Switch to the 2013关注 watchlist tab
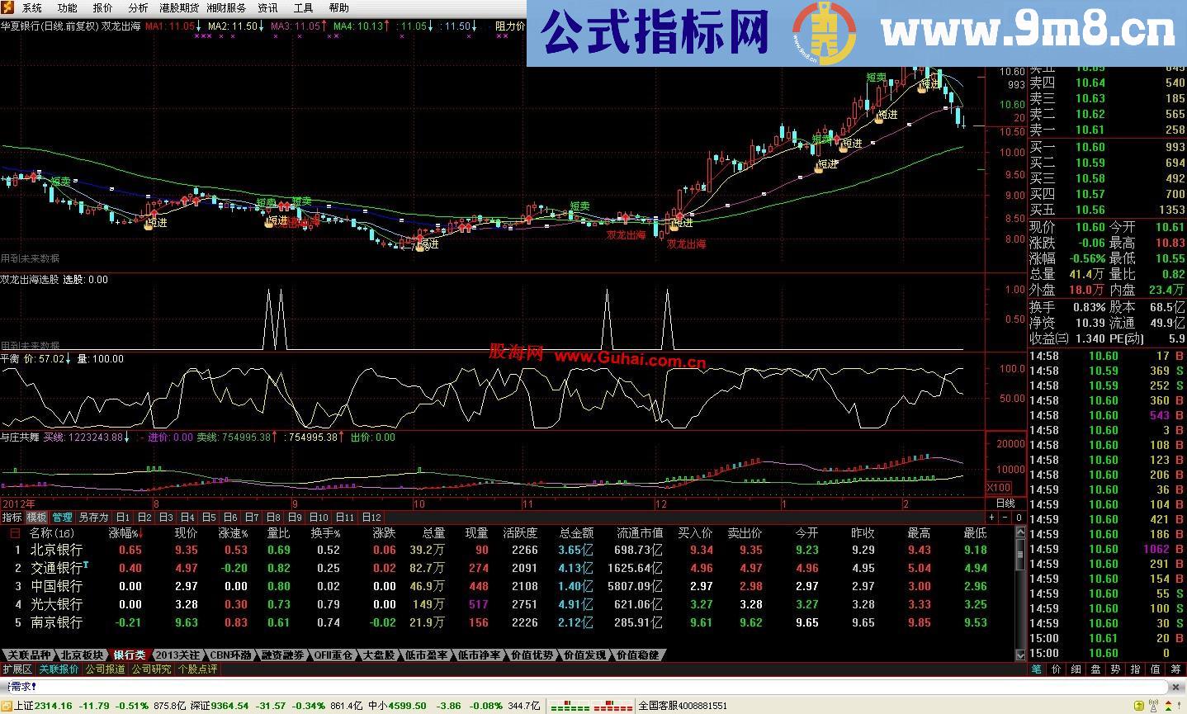Screen dimensions: 1187x714 coord(177,655)
